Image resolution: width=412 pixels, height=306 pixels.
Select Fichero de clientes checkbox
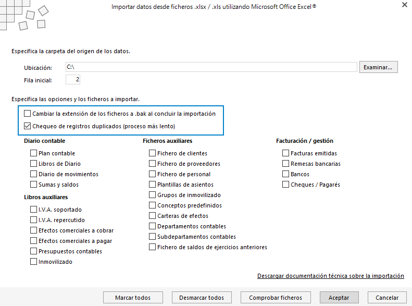[152, 153]
